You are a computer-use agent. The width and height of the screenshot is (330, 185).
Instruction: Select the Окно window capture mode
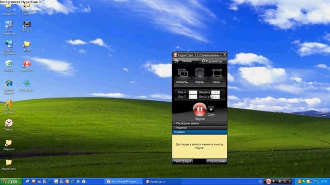click(217, 76)
